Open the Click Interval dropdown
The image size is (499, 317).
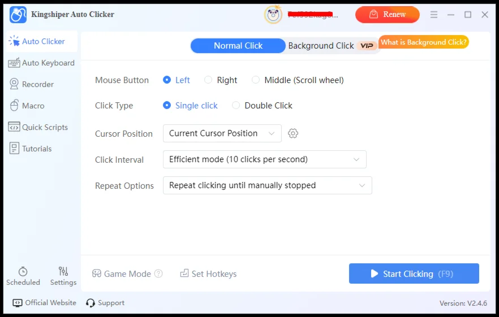[264, 159]
